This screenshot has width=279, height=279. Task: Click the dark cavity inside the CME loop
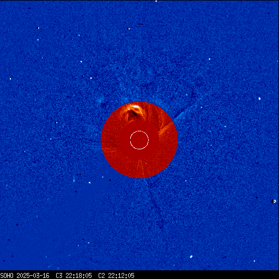(133, 114)
